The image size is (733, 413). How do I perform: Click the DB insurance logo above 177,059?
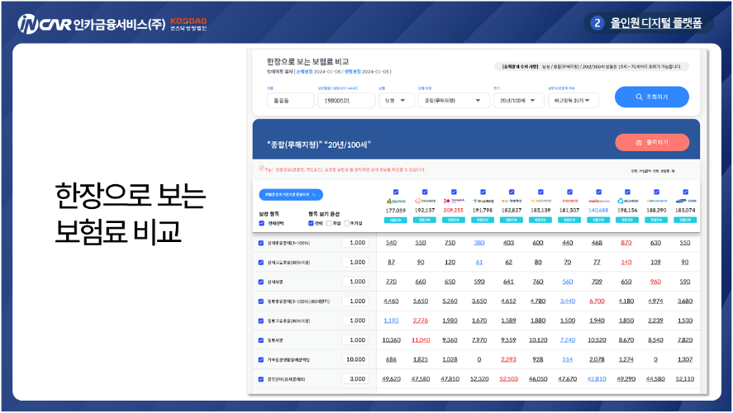coord(396,201)
